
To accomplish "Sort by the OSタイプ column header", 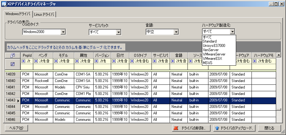I will [140, 55].
